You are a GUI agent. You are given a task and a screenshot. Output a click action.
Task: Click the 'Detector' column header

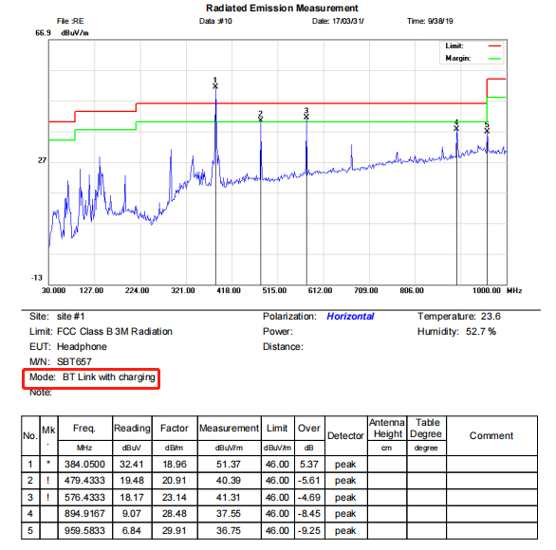345,436
